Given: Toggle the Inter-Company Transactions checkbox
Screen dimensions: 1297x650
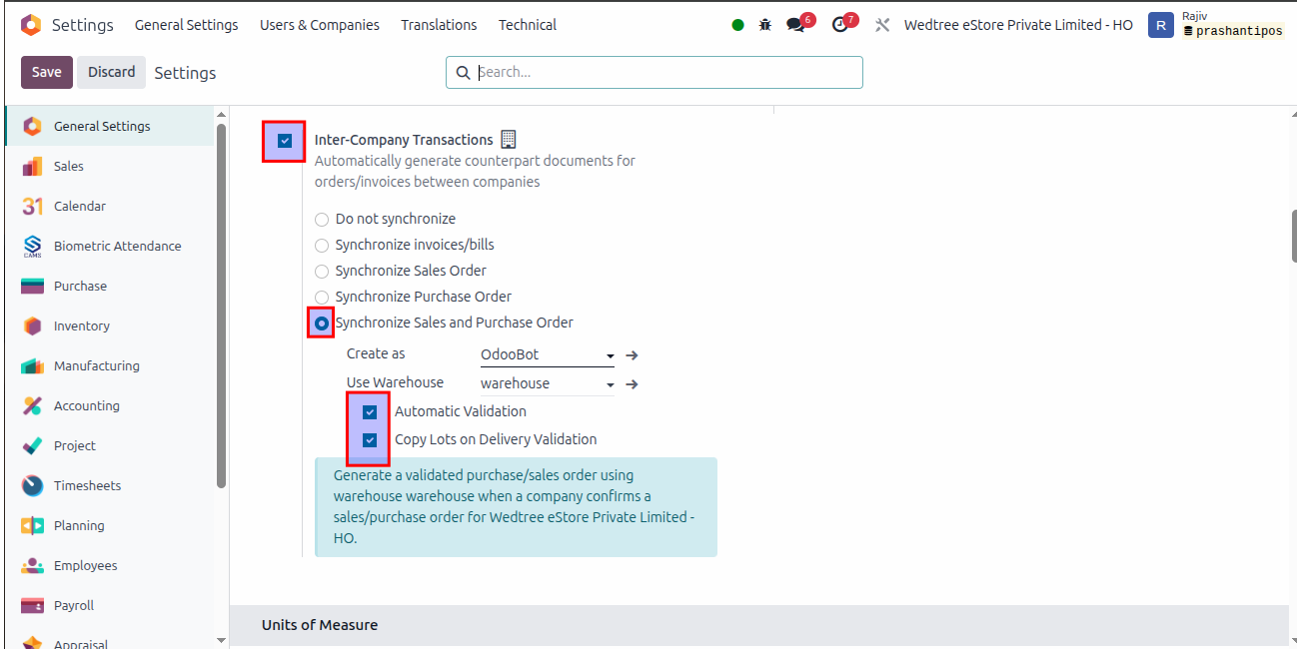Looking at the screenshot, I should pos(285,141).
